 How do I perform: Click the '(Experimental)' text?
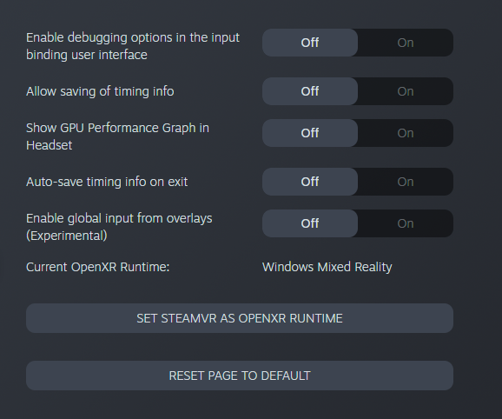(67, 236)
